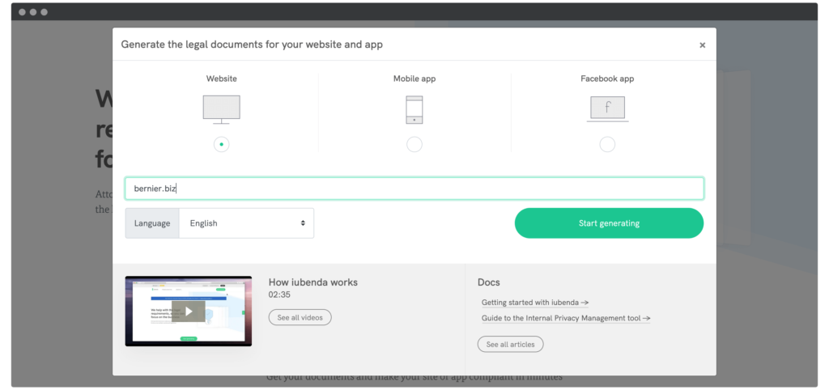Play the How iubenda works video
The image size is (829, 390).
pyautogui.click(x=188, y=311)
